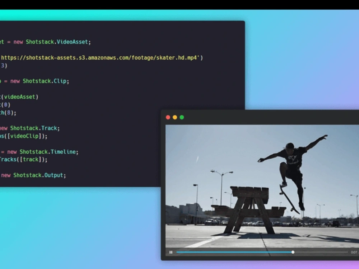Click the skater.hd.mp4 URL string in code
The height and width of the screenshot is (269, 359).
(x=100, y=58)
